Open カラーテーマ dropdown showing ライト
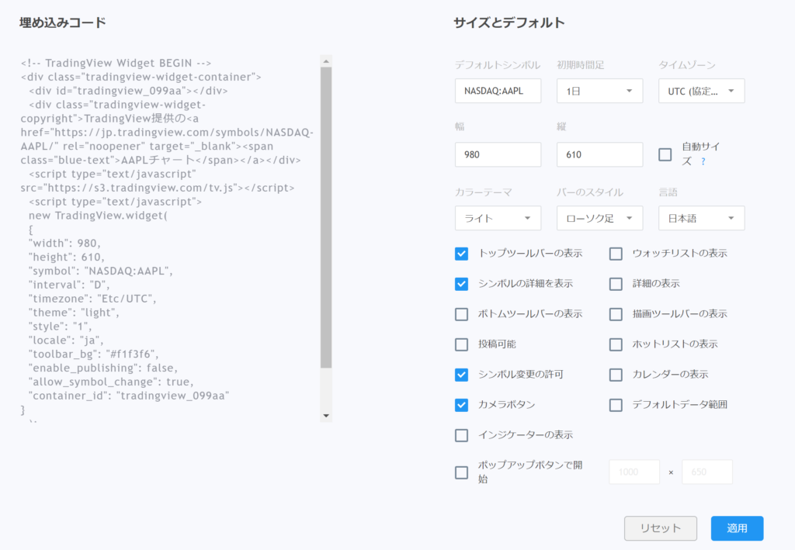The width and height of the screenshot is (795, 550). [498, 218]
